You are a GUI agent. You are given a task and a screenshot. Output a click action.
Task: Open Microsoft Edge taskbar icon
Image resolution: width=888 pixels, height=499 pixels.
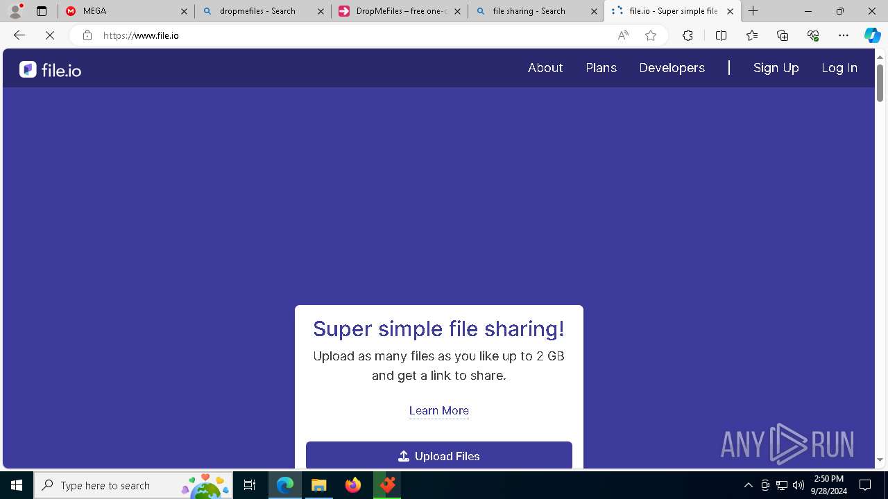(285, 485)
